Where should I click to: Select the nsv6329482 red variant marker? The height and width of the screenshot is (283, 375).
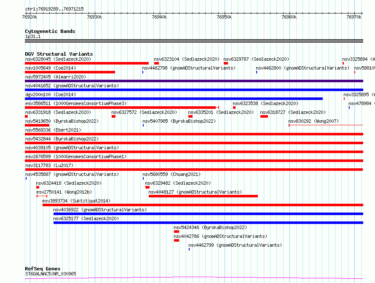pos(147,187)
